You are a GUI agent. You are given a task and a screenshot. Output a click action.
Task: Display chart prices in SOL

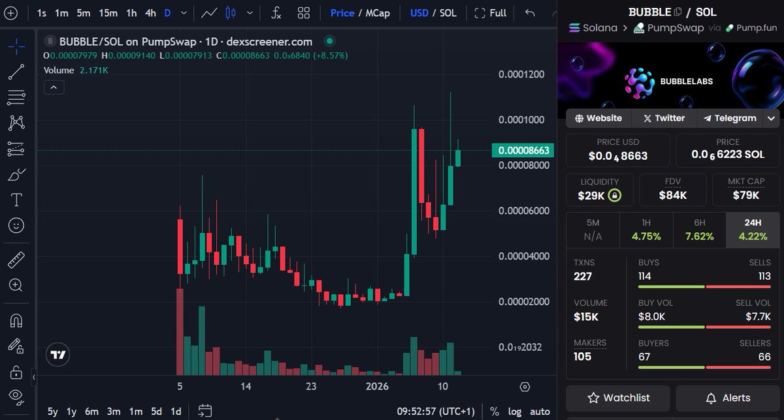[x=448, y=12]
